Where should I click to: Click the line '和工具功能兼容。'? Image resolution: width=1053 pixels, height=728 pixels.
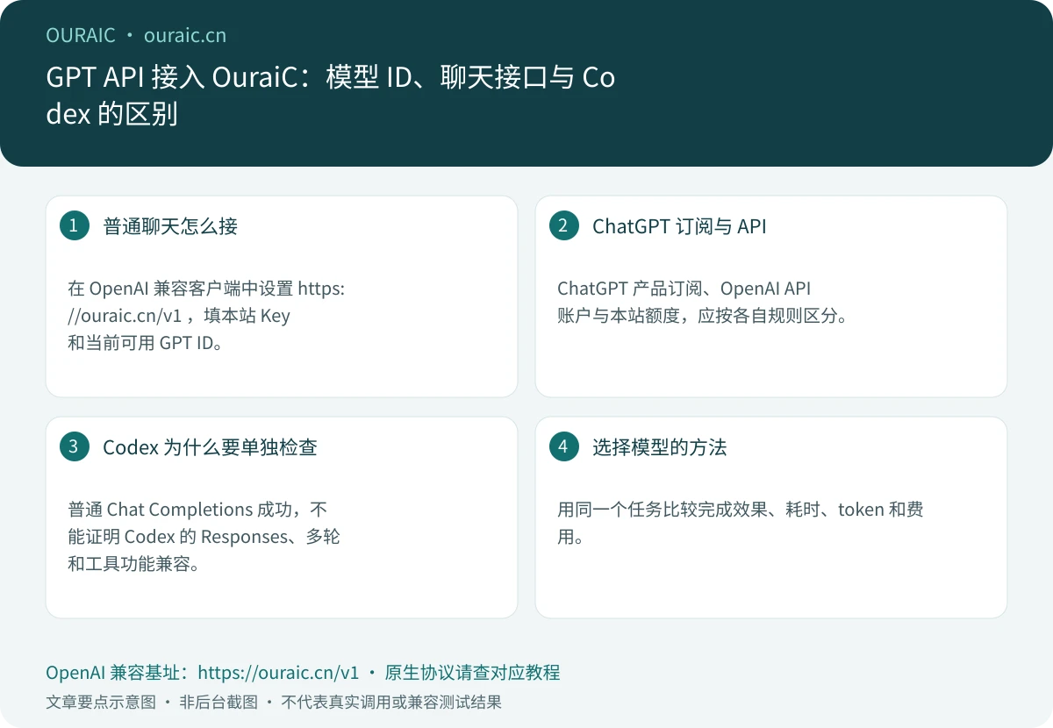133,564
